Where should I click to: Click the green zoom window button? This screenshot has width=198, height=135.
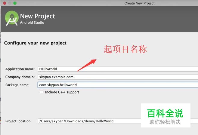tap(15, 3)
